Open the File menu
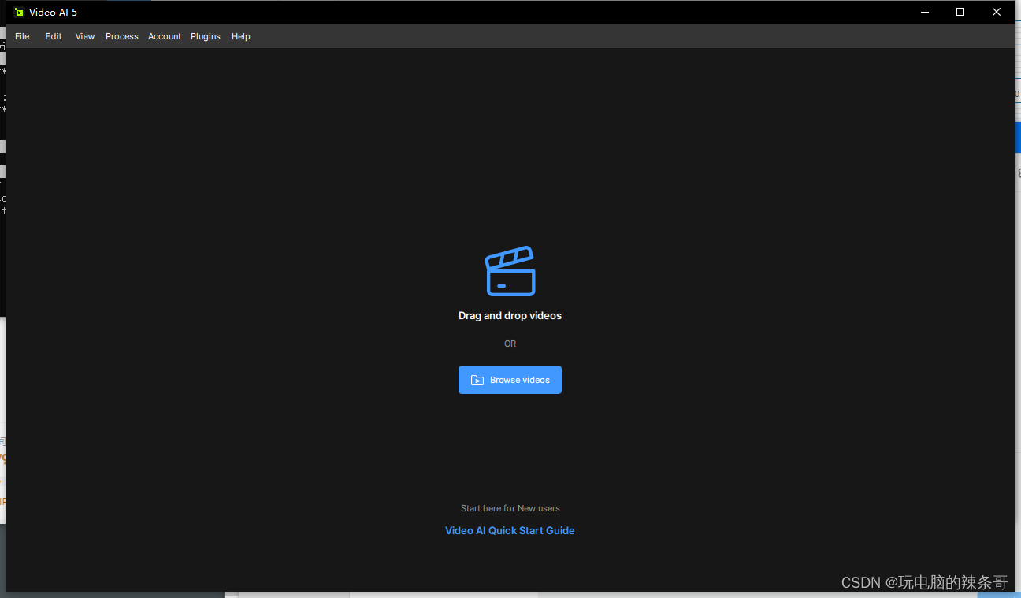1021x598 pixels. coord(22,36)
